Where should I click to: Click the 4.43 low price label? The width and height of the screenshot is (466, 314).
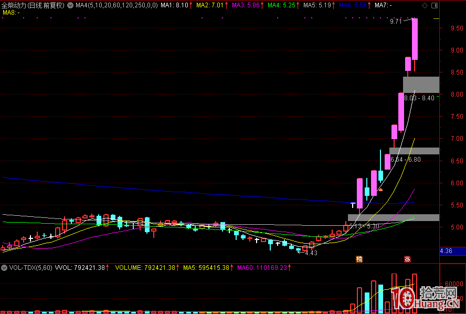pyautogui.click(x=311, y=253)
